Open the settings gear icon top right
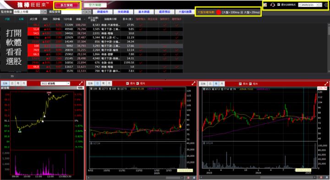This screenshot has height=180, width=330. click(x=326, y=5)
